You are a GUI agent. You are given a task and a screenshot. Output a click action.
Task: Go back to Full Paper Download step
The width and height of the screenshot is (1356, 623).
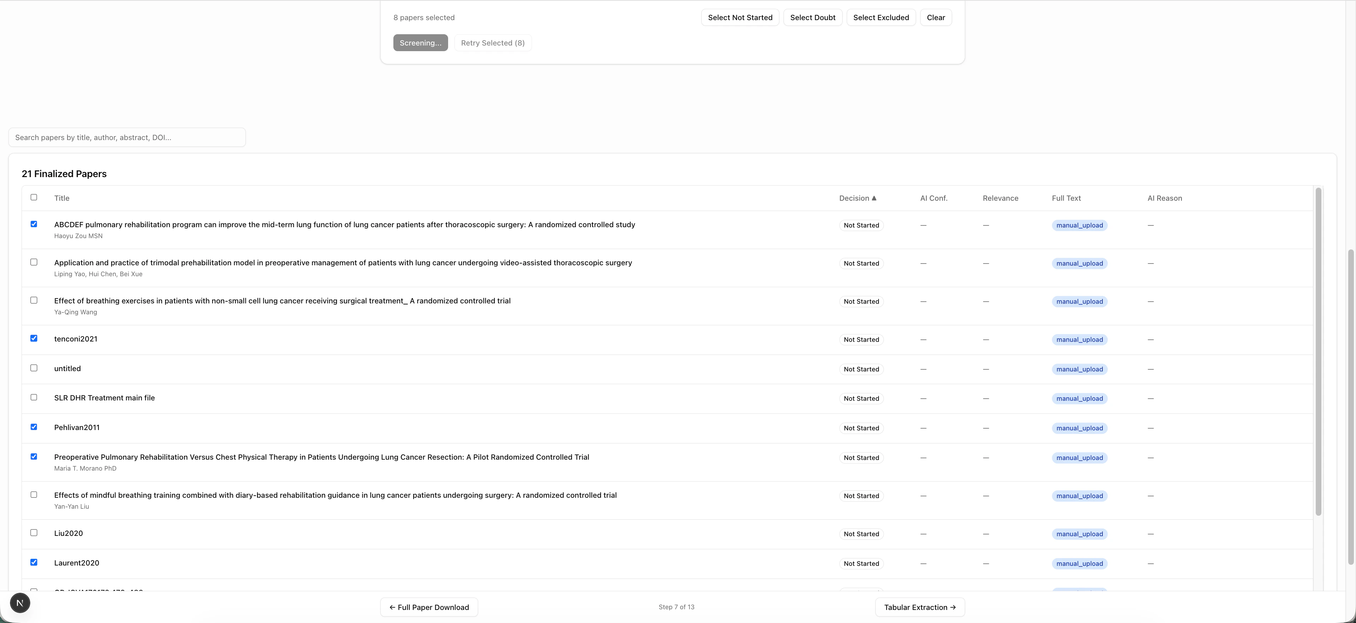[x=428, y=607]
